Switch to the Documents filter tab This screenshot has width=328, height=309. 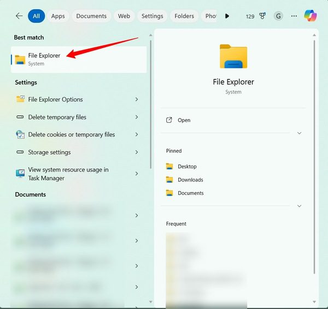[x=91, y=16]
